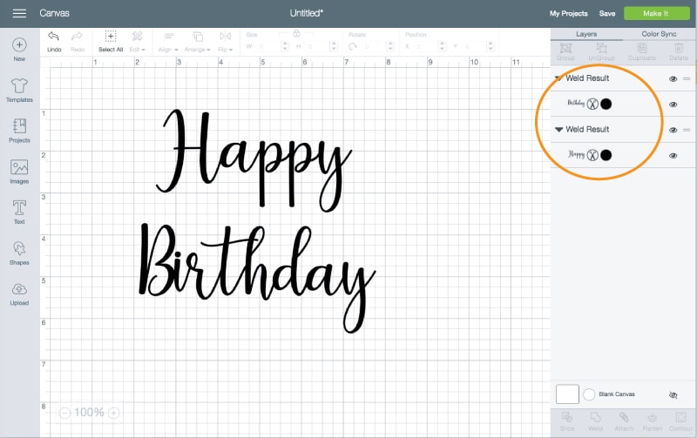Open the Upload panel
The image size is (697, 438).
(19, 289)
